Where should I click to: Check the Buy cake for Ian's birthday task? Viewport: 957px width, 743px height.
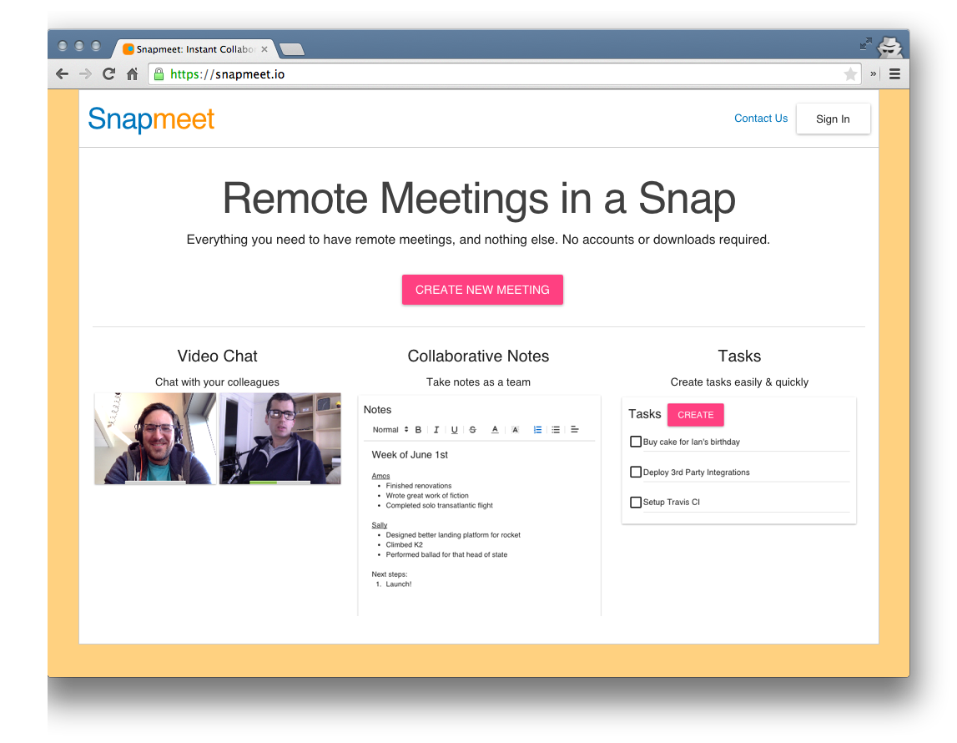pyautogui.click(x=635, y=442)
